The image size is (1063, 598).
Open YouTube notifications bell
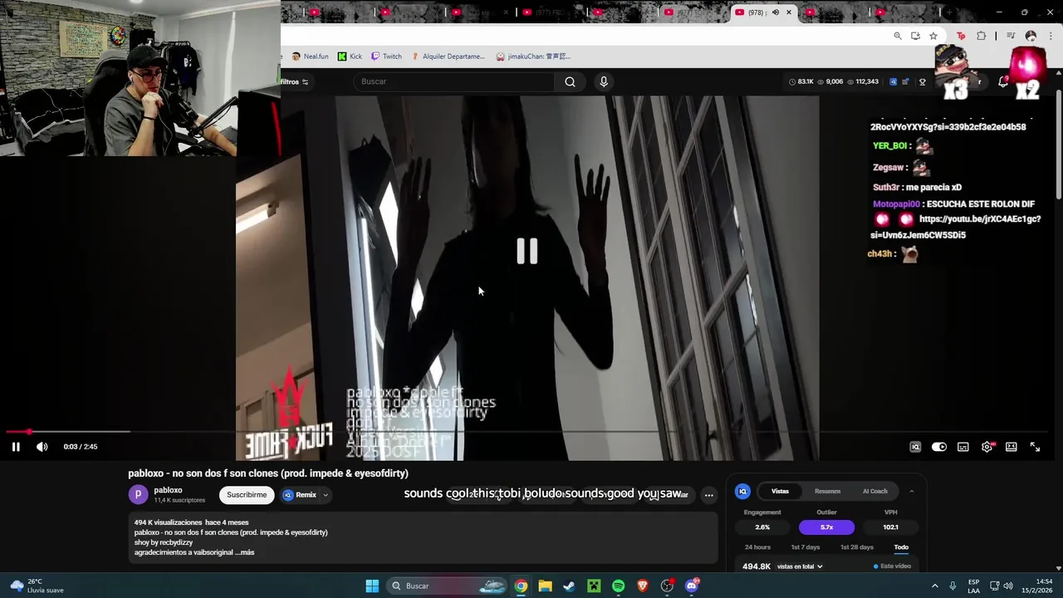click(1002, 81)
